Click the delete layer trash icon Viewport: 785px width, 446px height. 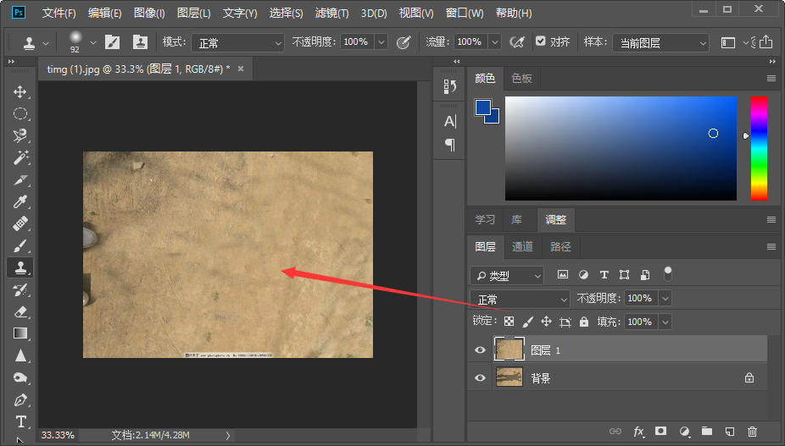click(752, 431)
